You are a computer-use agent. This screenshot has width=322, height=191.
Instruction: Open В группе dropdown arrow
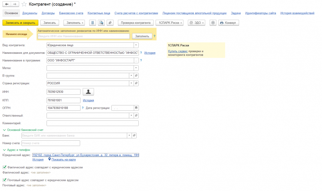[x=131, y=76]
